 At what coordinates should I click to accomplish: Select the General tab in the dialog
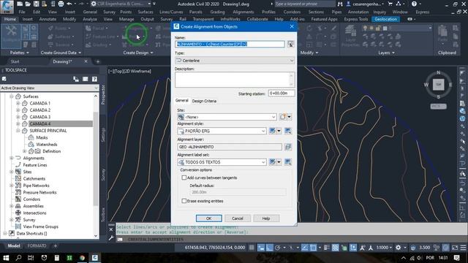coord(182,101)
